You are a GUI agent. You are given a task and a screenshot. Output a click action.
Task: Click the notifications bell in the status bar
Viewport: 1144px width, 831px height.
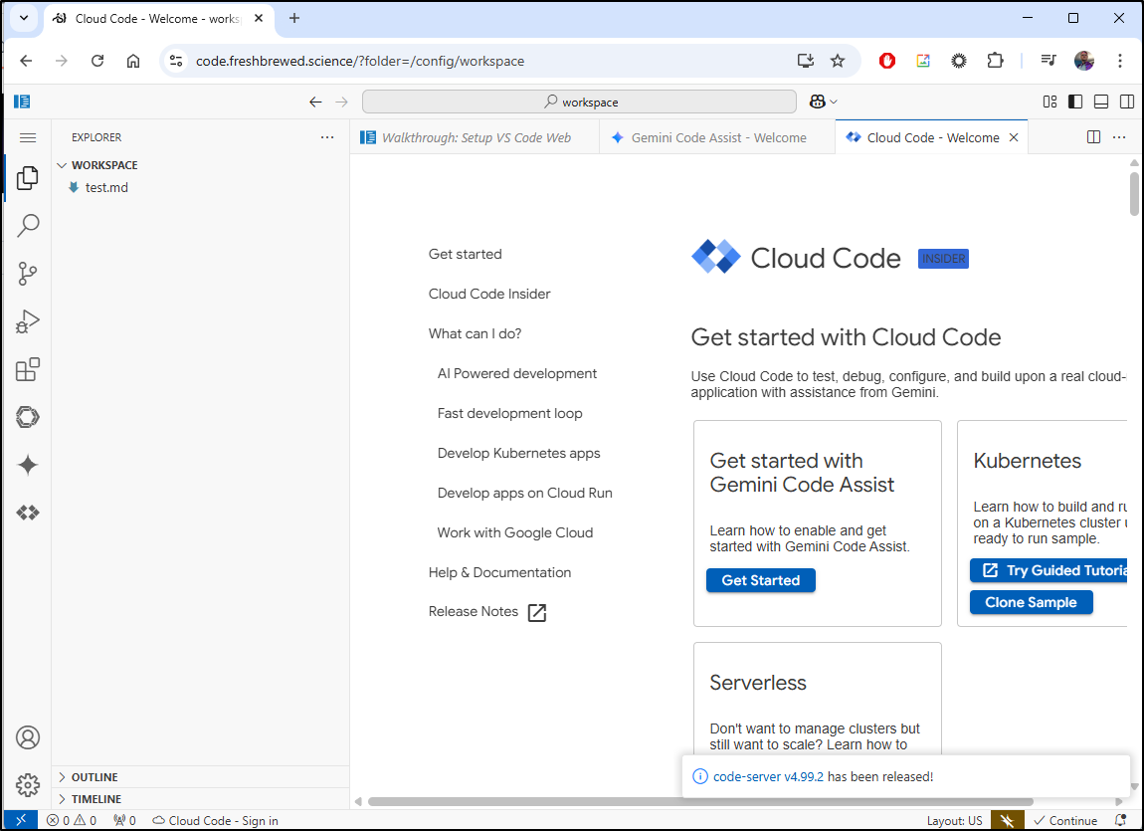1121,821
